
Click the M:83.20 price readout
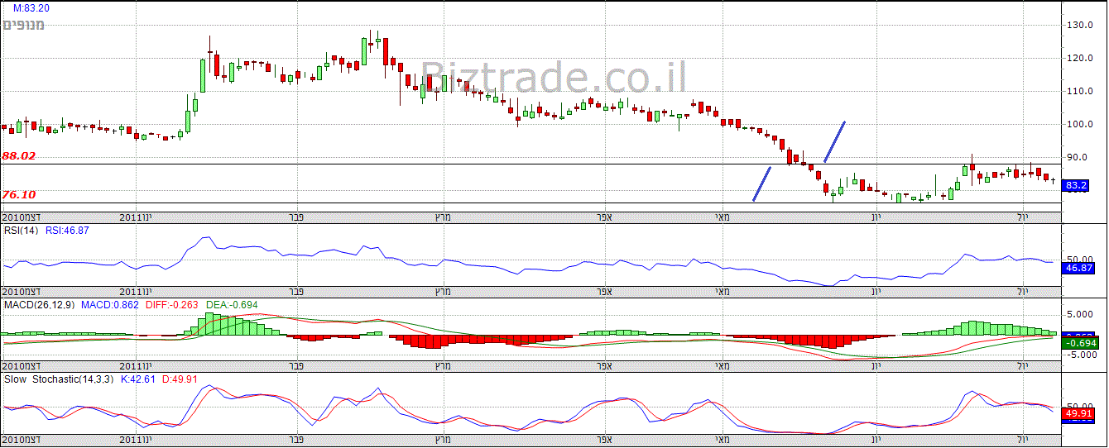31,7
